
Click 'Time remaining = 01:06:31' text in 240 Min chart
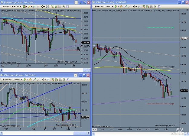pos(66,125)
